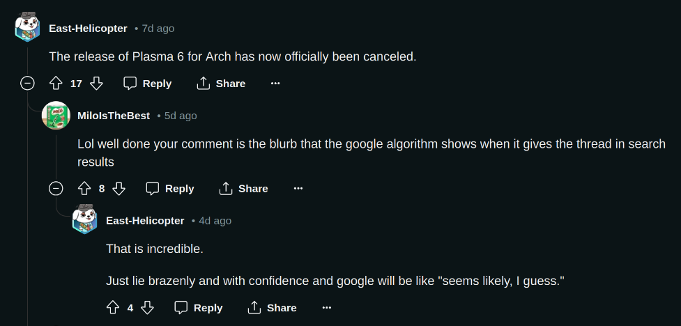
Task: Downvote the comment with 17 votes
Action: 97,84
